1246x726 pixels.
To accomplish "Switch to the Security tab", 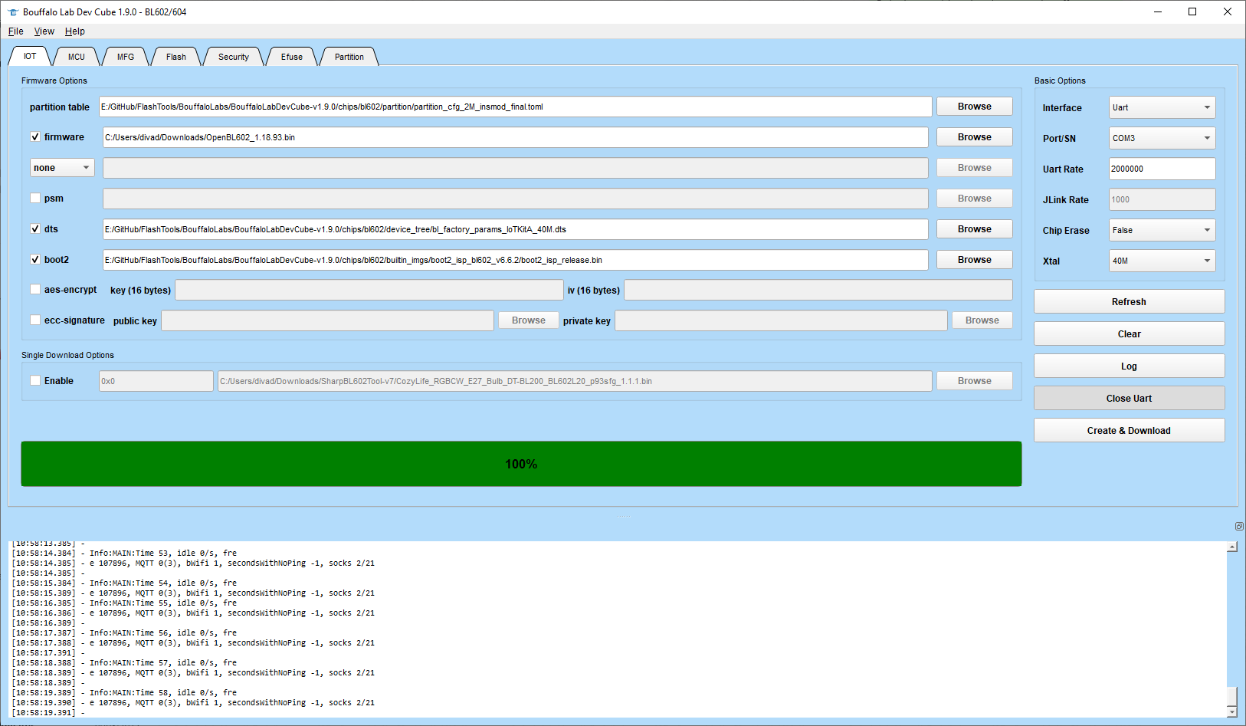I will (234, 57).
